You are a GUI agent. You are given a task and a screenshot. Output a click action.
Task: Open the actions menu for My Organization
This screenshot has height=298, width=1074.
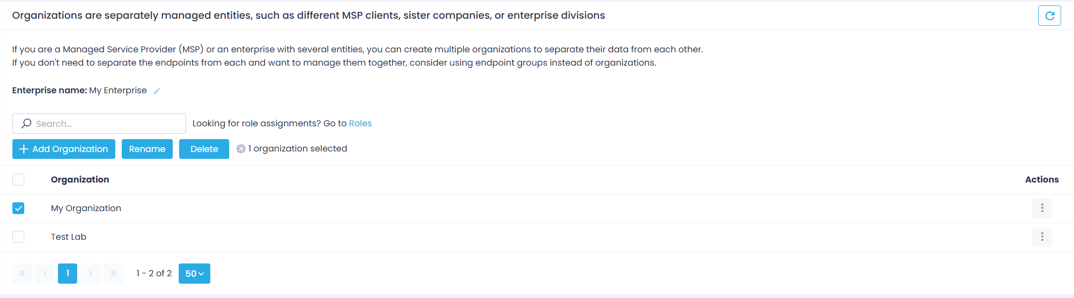1042,208
